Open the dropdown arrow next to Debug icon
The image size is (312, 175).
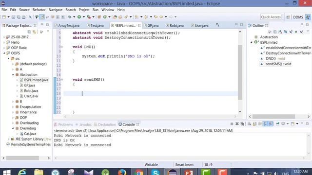74,17
